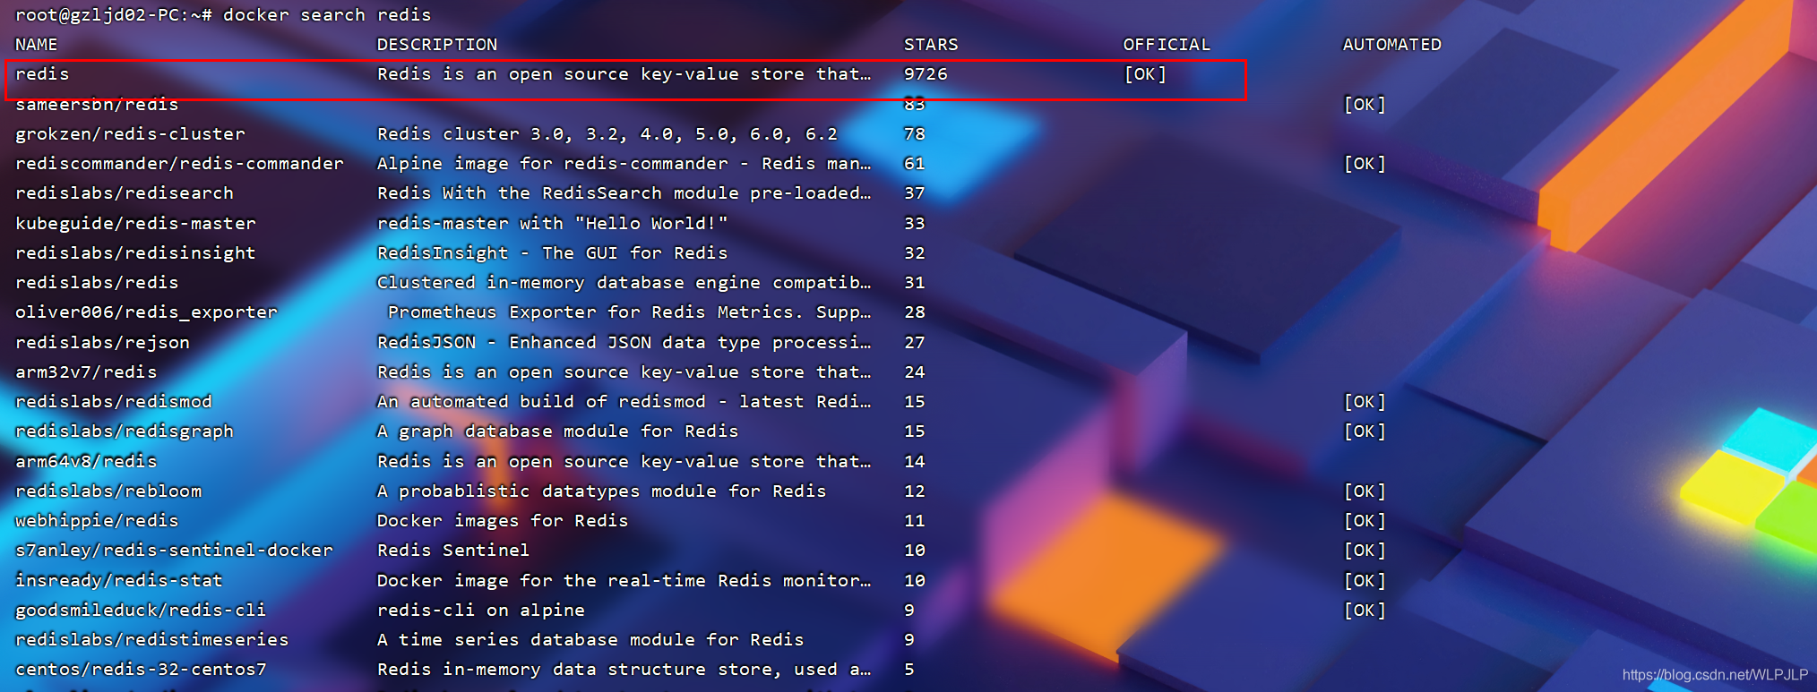1817x692 pixels.
Task: Select the name 'grokzen/redis-cluster'
Action: pos(130,134)
